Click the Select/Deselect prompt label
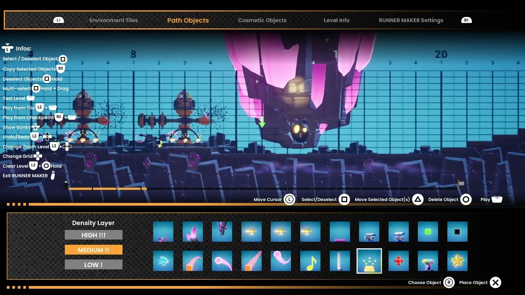525x295 pixels. [319, 200]
